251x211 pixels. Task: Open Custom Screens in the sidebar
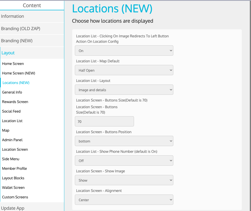(15, 197)
